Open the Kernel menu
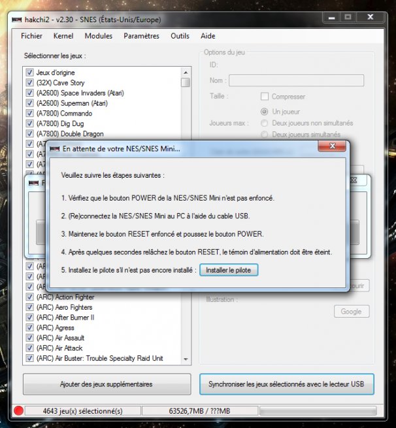396x428 pixels. click(x=63, y=36)
